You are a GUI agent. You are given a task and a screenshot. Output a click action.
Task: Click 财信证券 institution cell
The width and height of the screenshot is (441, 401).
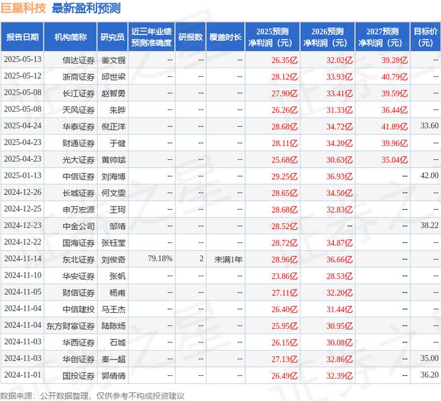point(79,293)
